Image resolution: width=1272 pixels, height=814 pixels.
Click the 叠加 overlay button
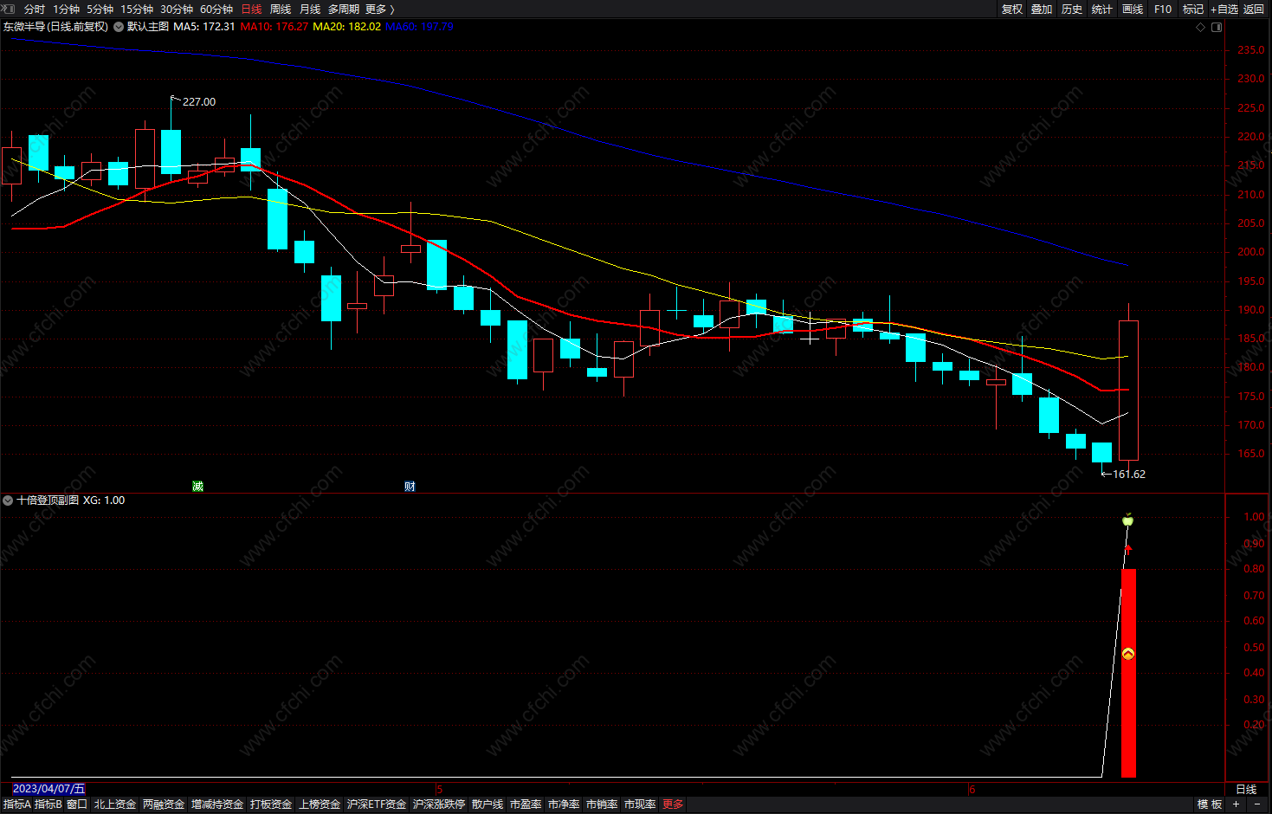[x=1042, y=9]
